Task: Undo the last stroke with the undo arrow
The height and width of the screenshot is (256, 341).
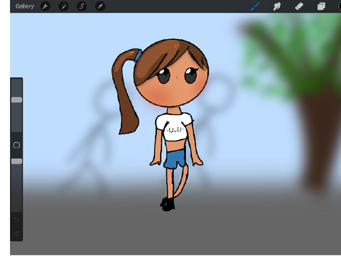Action: point(16,220)
